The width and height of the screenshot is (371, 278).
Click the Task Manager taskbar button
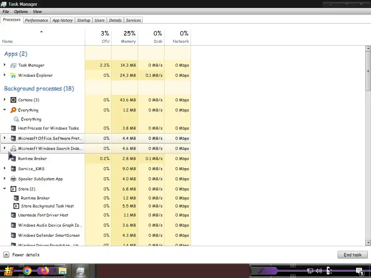click(80, 271)
